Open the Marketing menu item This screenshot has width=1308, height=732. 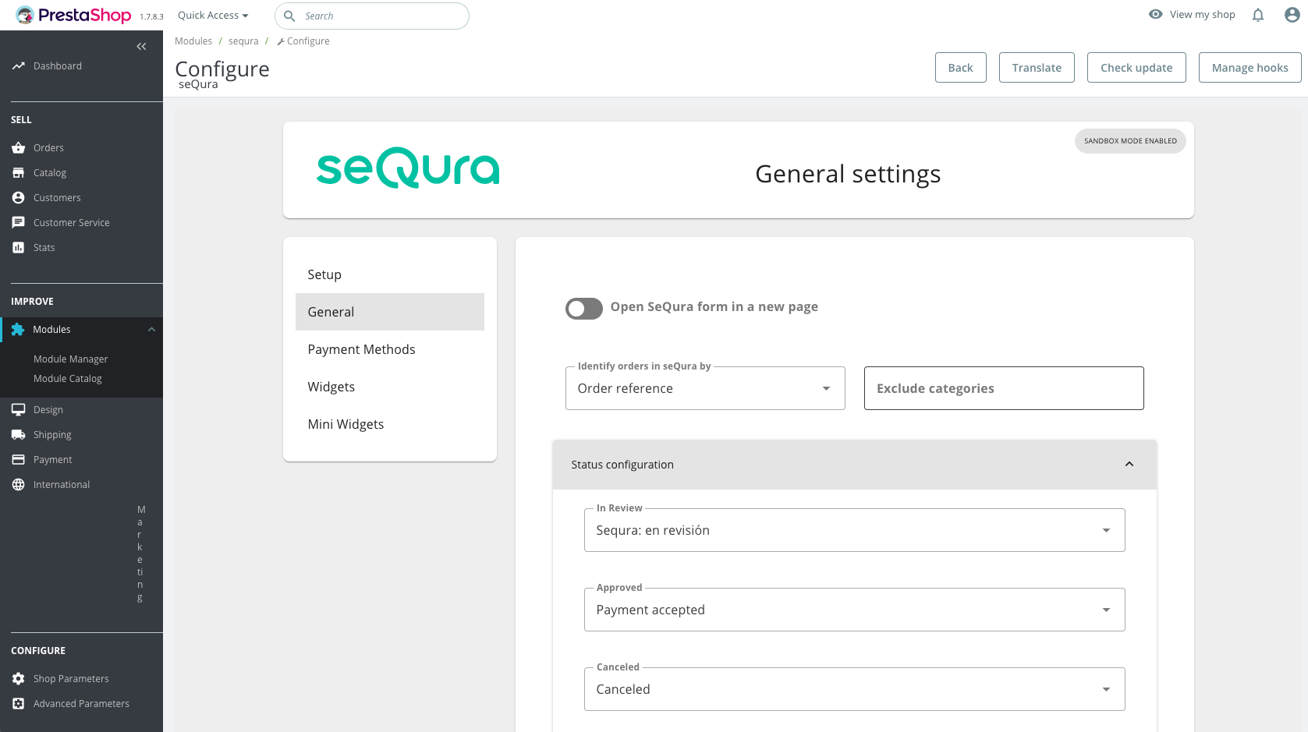click(140, 553)
